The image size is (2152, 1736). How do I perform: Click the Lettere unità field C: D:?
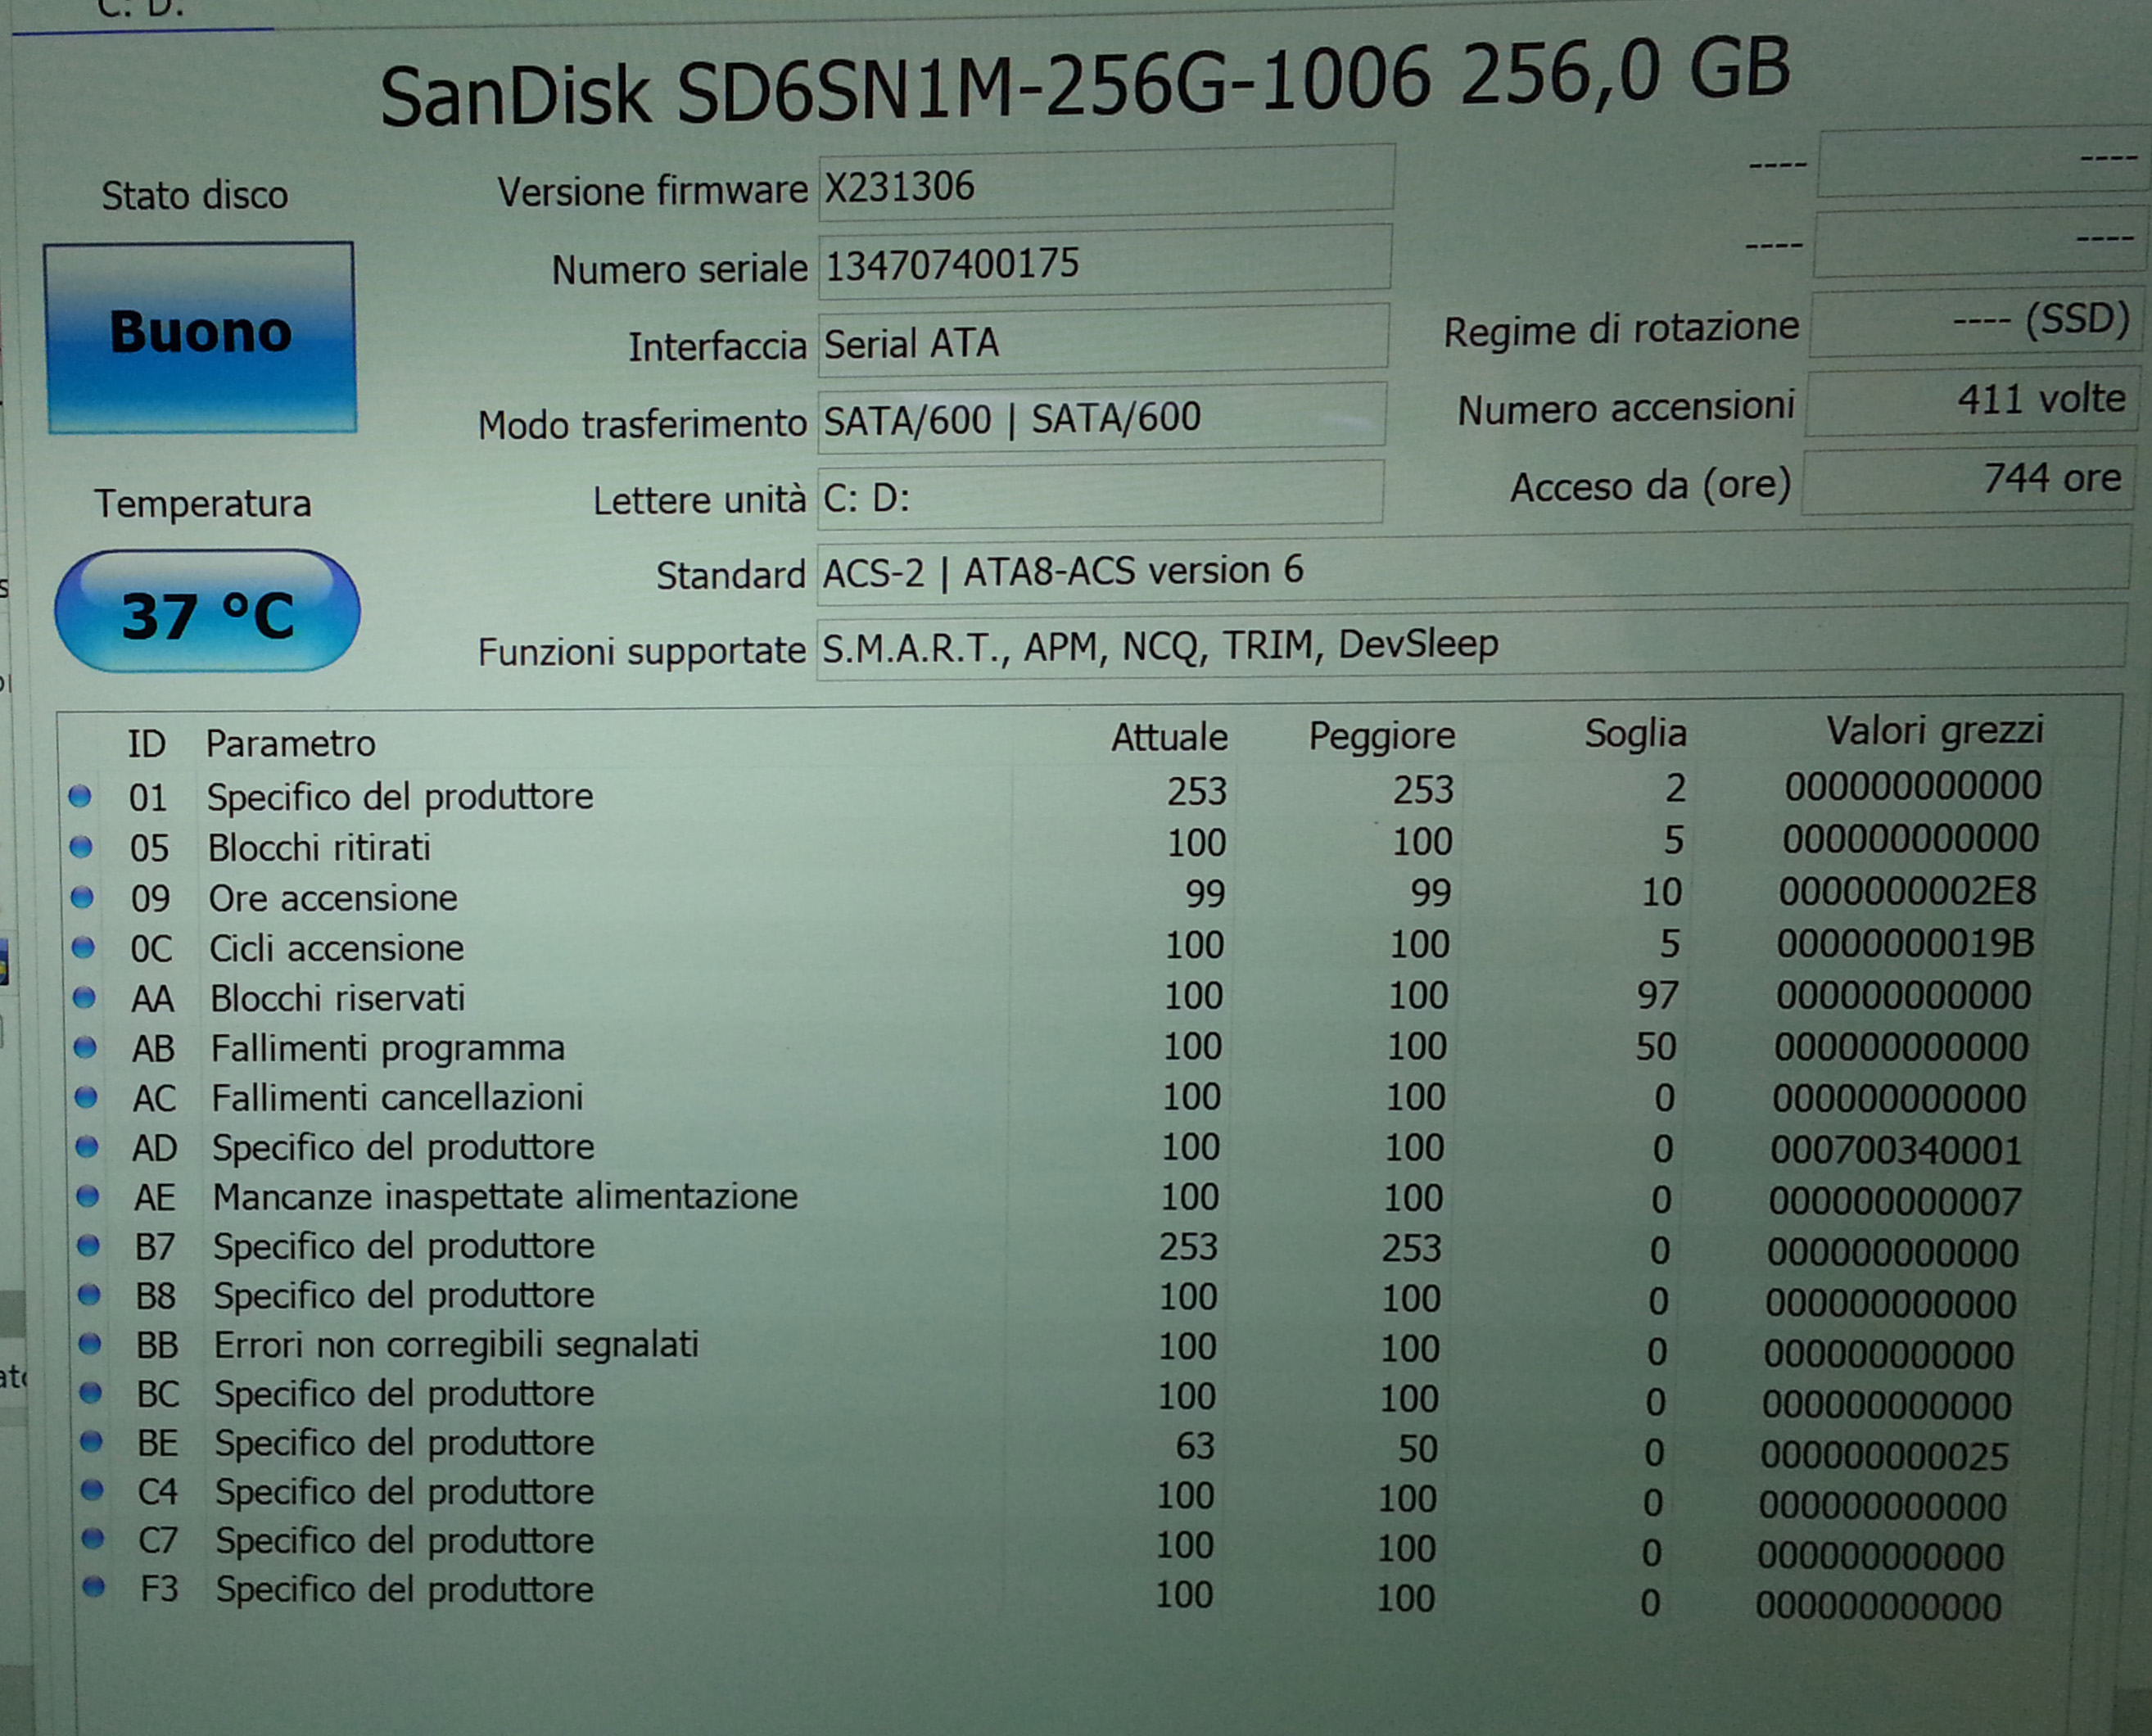(1101, 495)
